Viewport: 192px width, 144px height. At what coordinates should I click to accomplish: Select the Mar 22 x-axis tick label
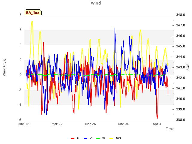coord(57,124)
